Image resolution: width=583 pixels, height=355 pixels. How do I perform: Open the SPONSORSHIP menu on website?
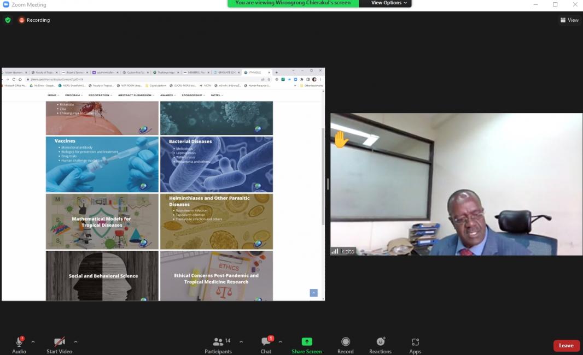pos(193,96)
